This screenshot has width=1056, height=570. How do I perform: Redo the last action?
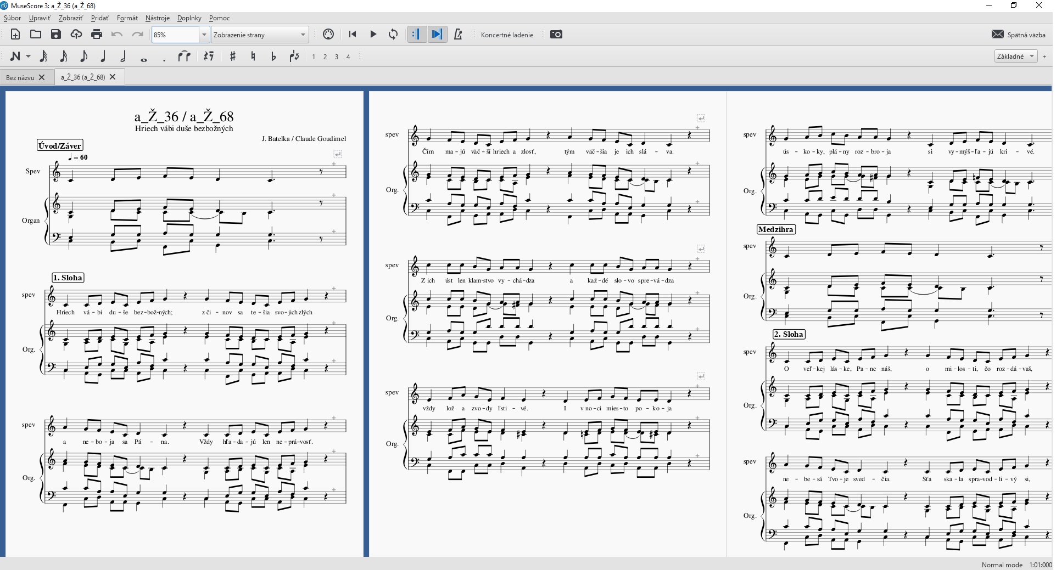[137, 35]
